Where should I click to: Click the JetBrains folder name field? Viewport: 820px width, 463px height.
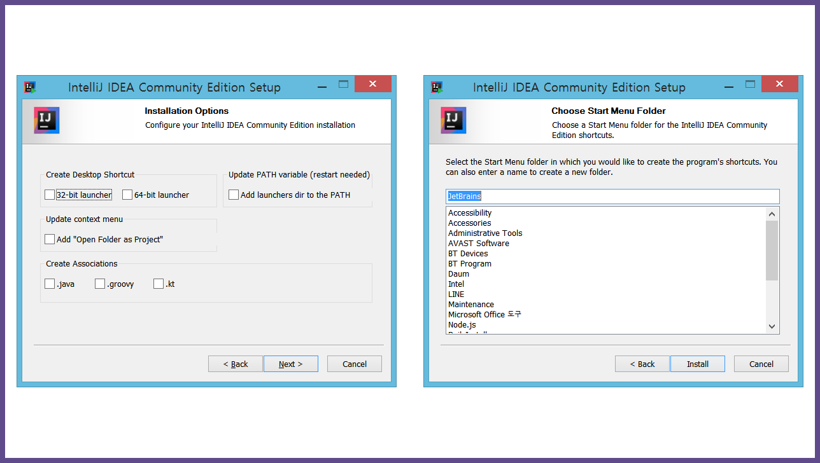click(x=612, y=196)
